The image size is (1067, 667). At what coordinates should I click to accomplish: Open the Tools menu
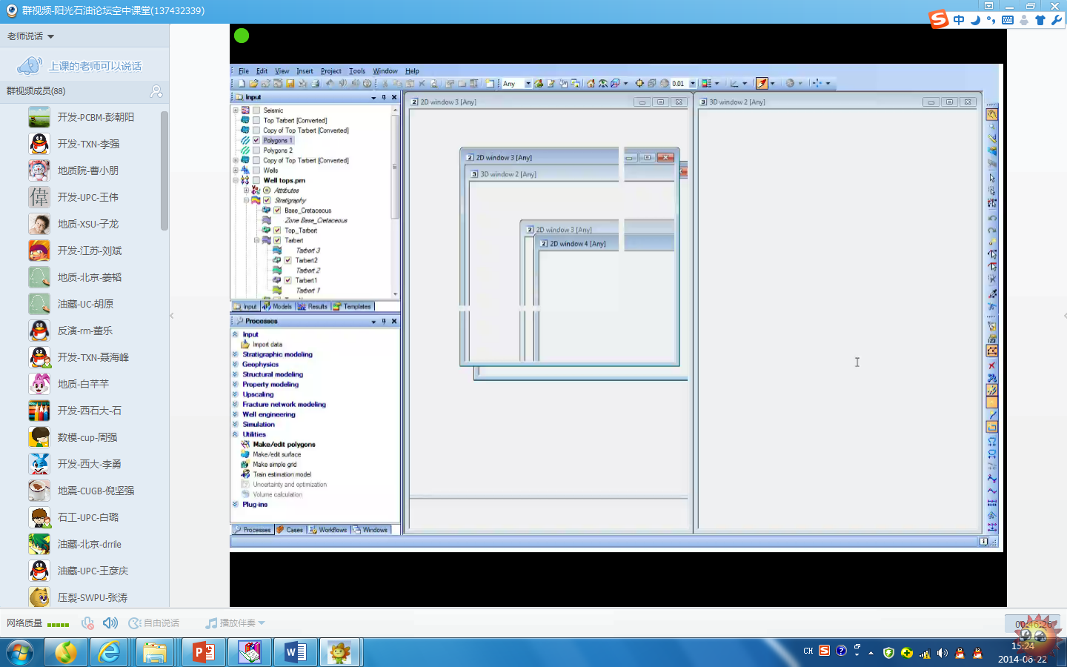pyautogui.click(x=357, y=71)
